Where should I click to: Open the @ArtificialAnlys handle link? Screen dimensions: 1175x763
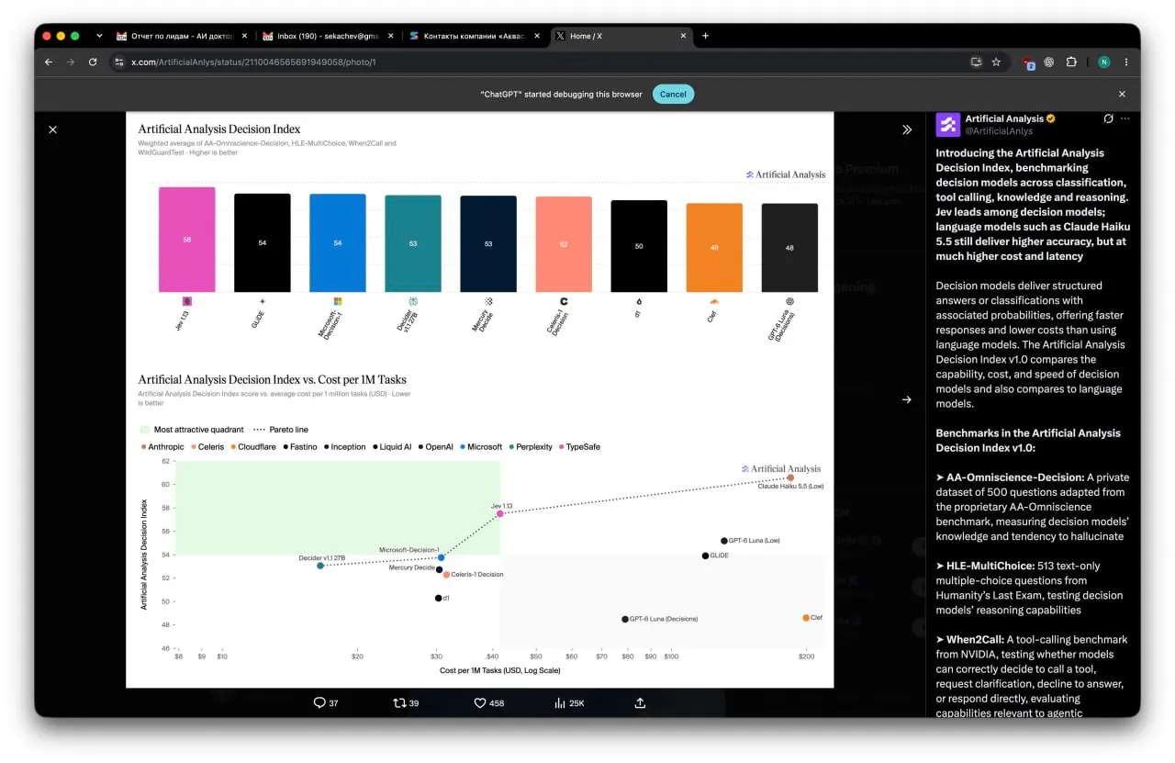click(998, 131)
